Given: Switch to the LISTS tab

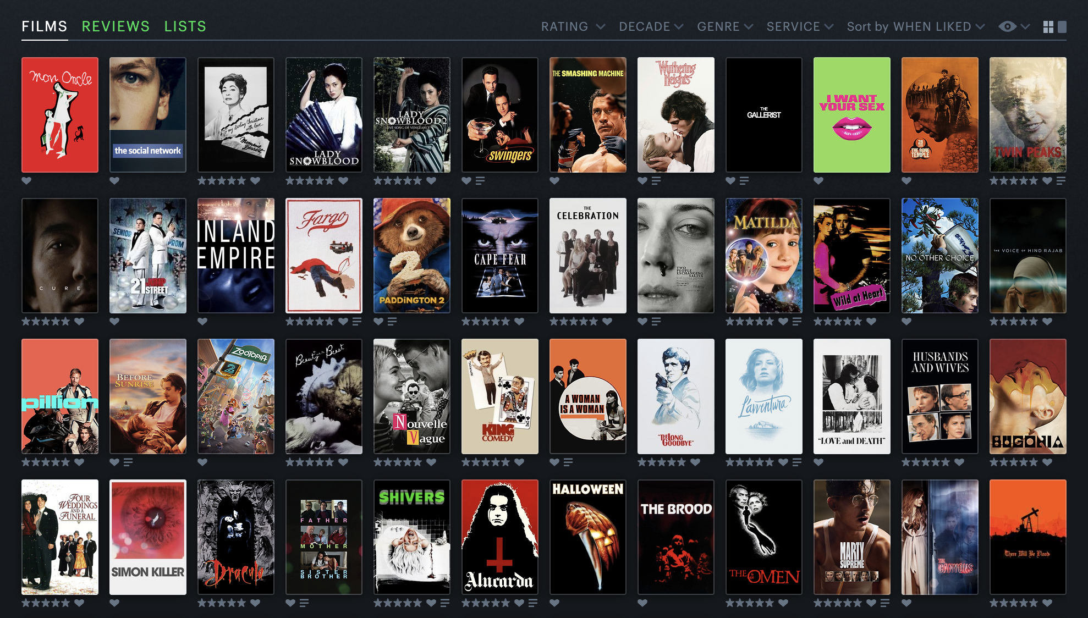Looking at the screenshot, I should pos(185,26).
